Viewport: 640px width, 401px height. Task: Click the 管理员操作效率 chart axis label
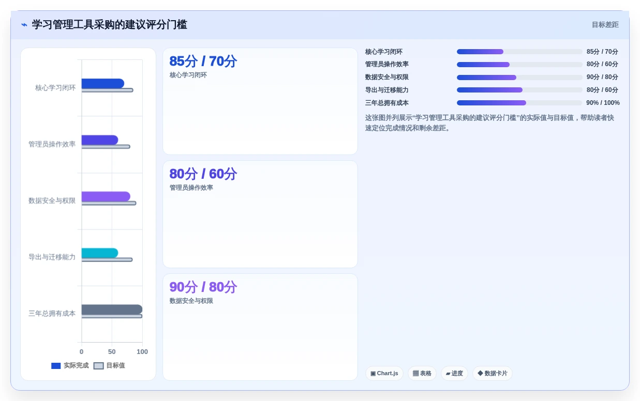pos(52,144)
